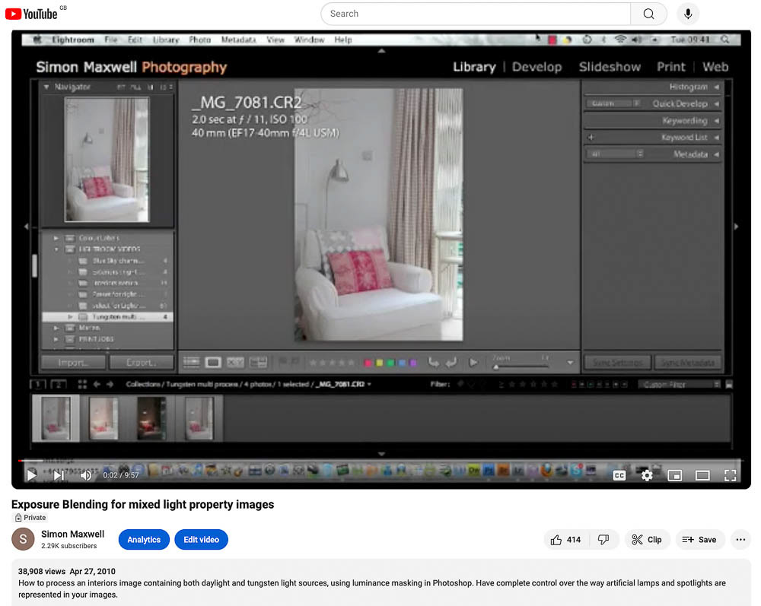Go back arrow in filmstrip bar
This screenshot has height=606, width=761.
(97, 385)
